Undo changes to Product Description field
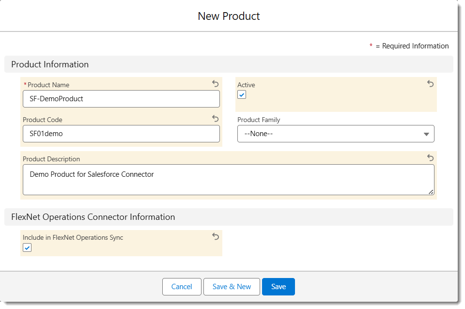Viewport: 465px width, 309px height. (430, 158)
